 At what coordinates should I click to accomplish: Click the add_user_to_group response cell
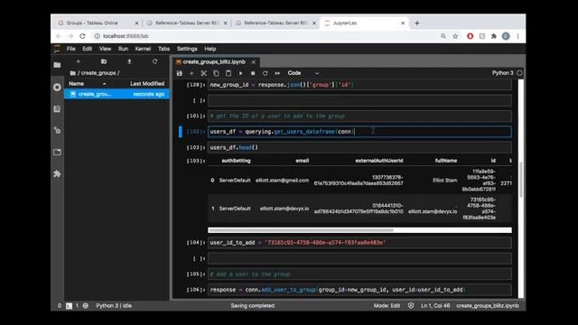coord(359,290)
